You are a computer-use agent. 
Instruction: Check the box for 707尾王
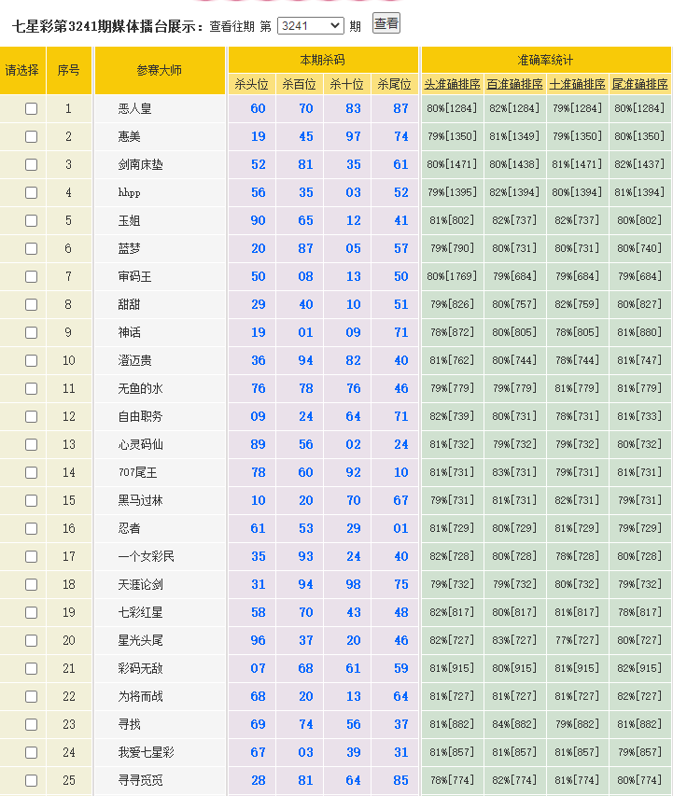point(32,472)
